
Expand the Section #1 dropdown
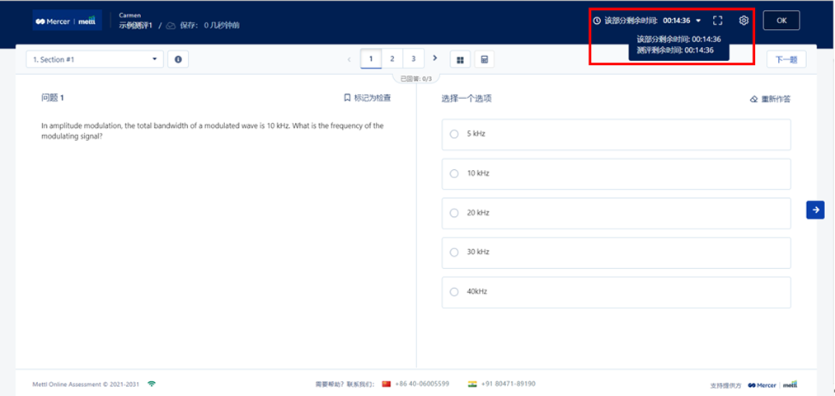[95, 59]
